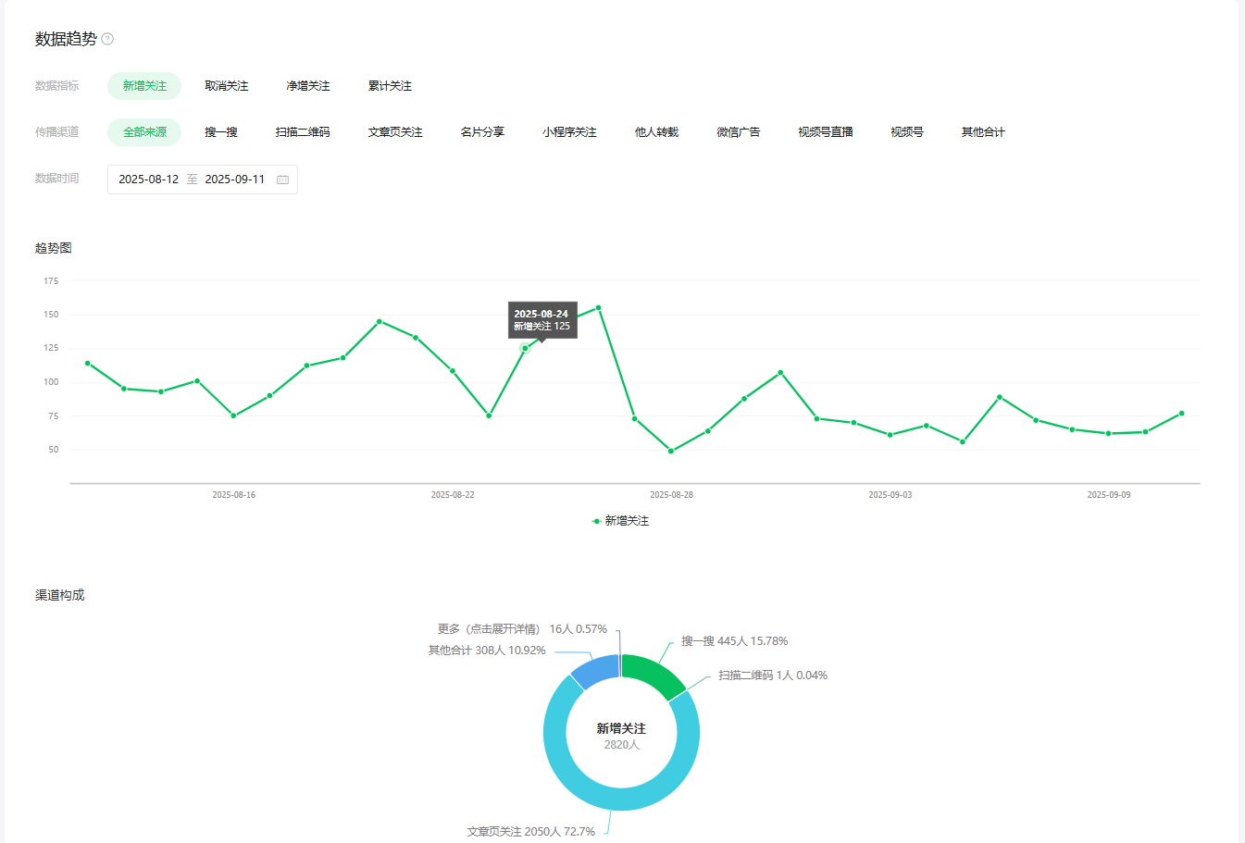This screenshot has height=843, width=1245.
Task: Select the 累计关注 metric filter
Action: tap(390, 86)
